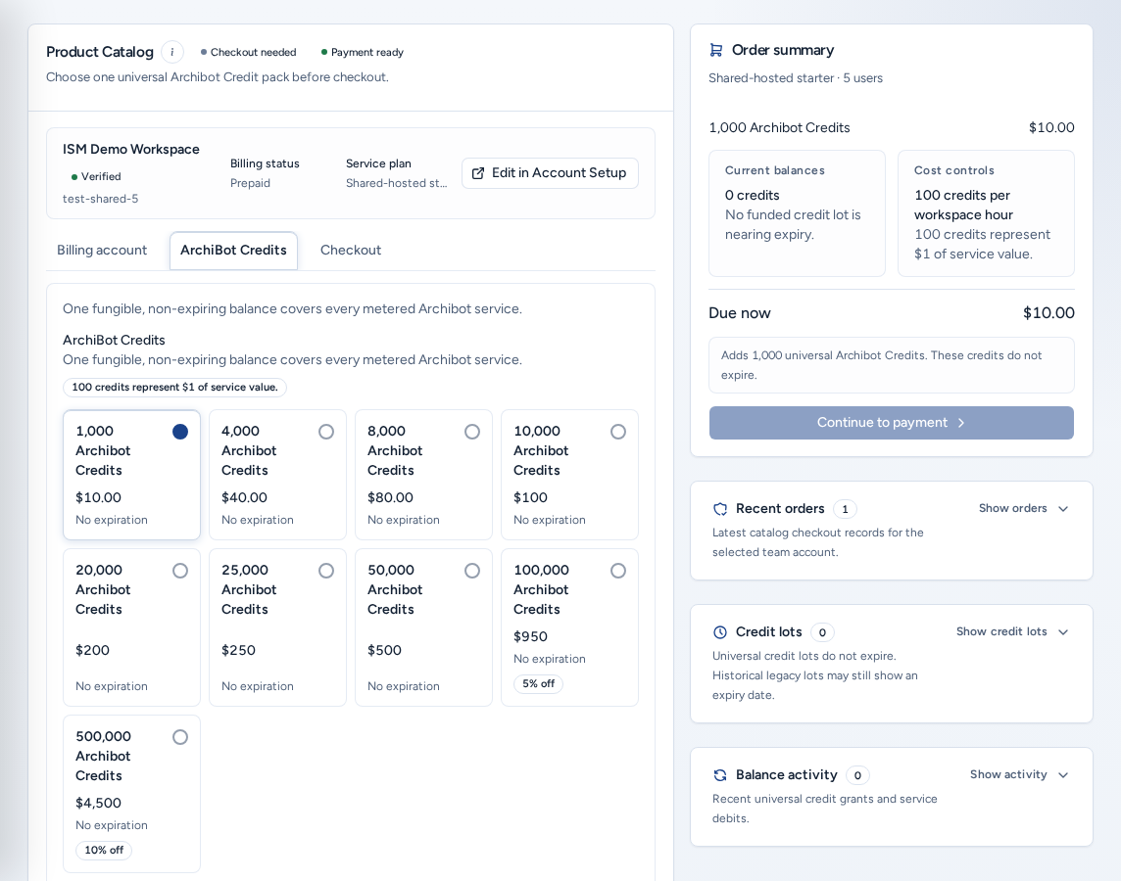Click the Order summary cart icon
The height and width of the screenshot is (881, 1121).
pyautogui.click(x=715, y=50)
